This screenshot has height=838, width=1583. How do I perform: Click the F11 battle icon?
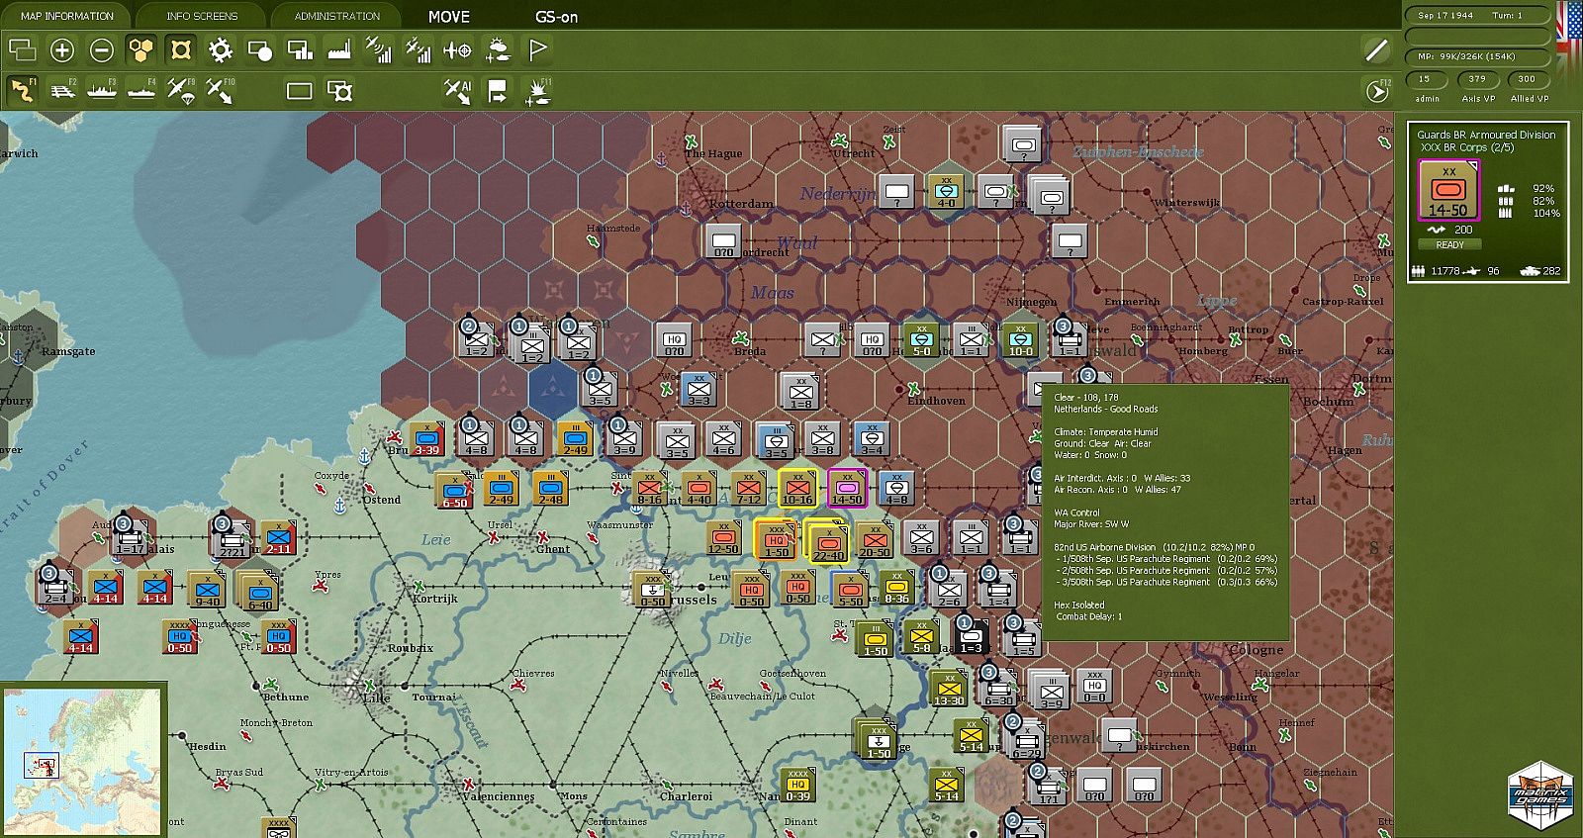[x=538, y=91]
